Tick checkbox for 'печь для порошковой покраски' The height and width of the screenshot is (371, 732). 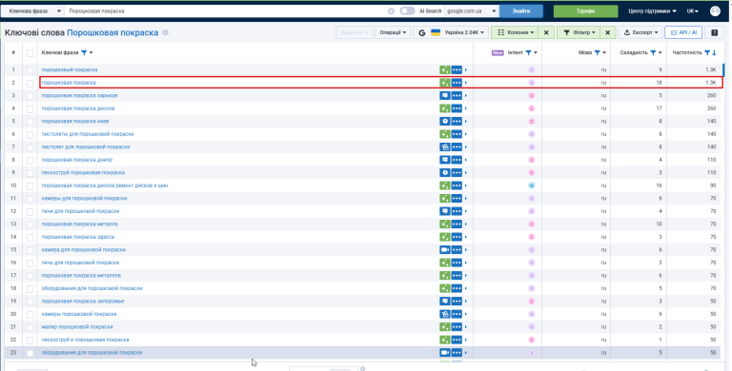(30, 264)
